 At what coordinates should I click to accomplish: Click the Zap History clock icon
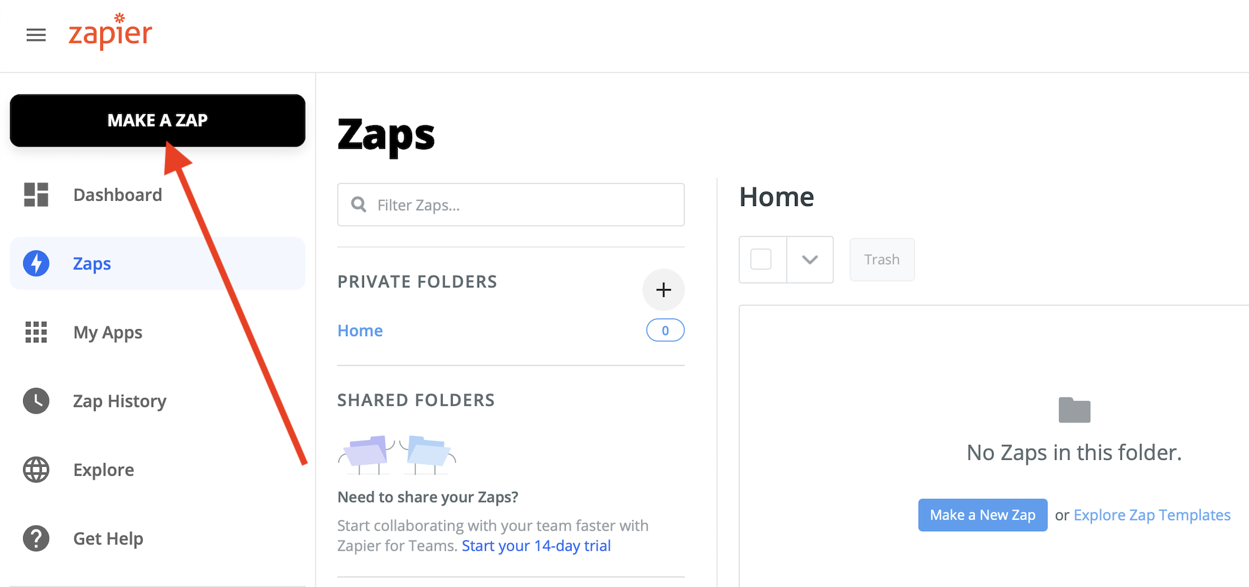[x=36, y=401]
